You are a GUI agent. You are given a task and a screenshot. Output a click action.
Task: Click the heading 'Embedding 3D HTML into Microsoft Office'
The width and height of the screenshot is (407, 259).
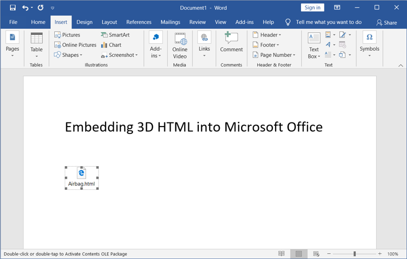[194, 127]
